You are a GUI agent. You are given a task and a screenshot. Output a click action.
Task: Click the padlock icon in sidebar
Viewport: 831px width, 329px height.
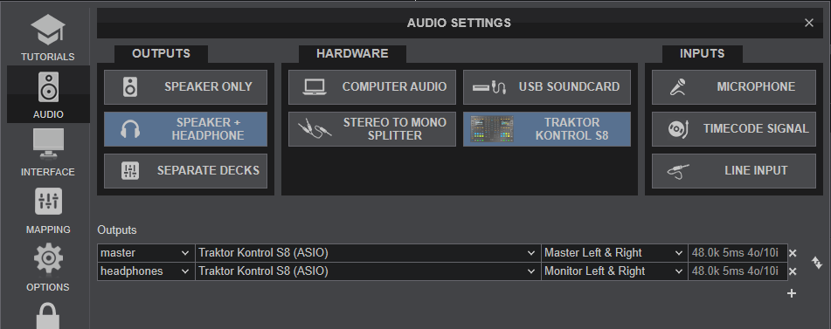pyautogui.click(x=48, y=316)
